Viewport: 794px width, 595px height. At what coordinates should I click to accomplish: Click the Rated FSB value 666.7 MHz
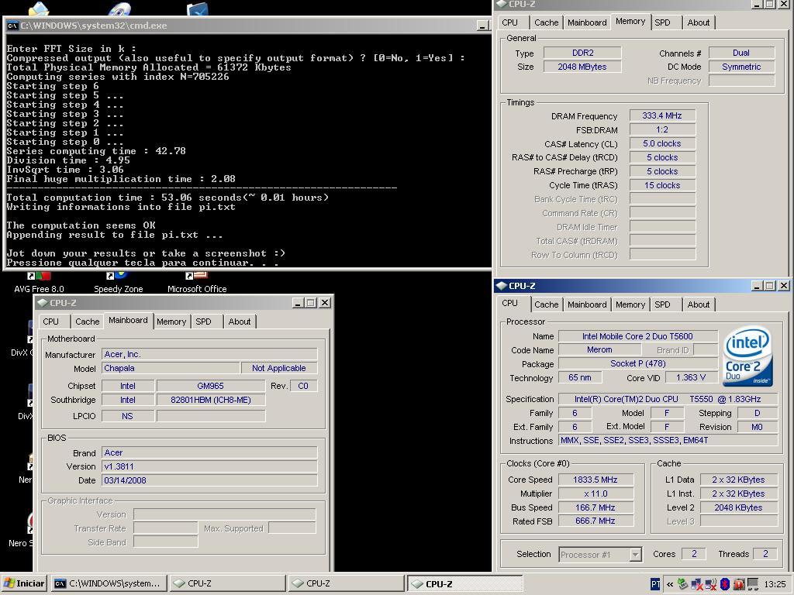point(595,521)
